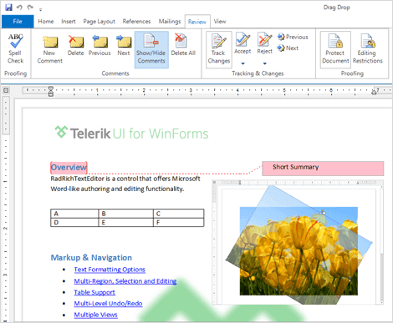Viewport: 393px width, 323px height.
Task: Click table cell D
Action: pos(74,223)
